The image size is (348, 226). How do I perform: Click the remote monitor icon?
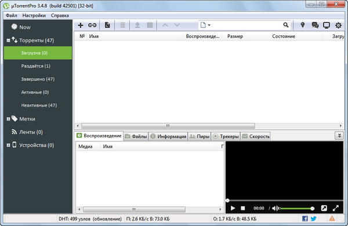[x=327, y=25]
